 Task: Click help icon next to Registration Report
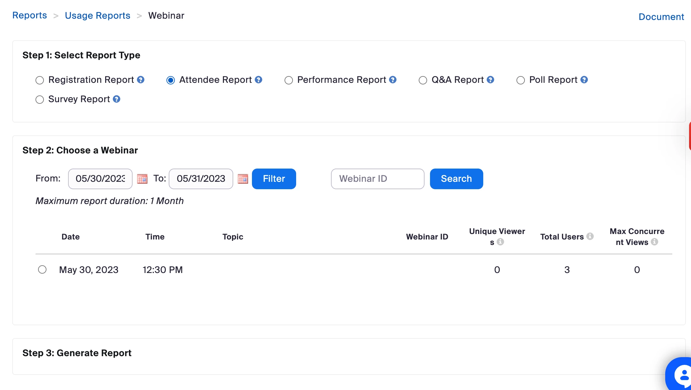(141, 80)
